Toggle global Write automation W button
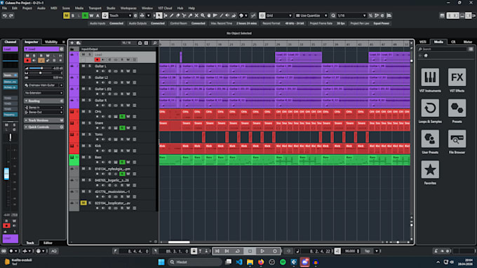This screenshot has width=477, height=268. (91, 15)
